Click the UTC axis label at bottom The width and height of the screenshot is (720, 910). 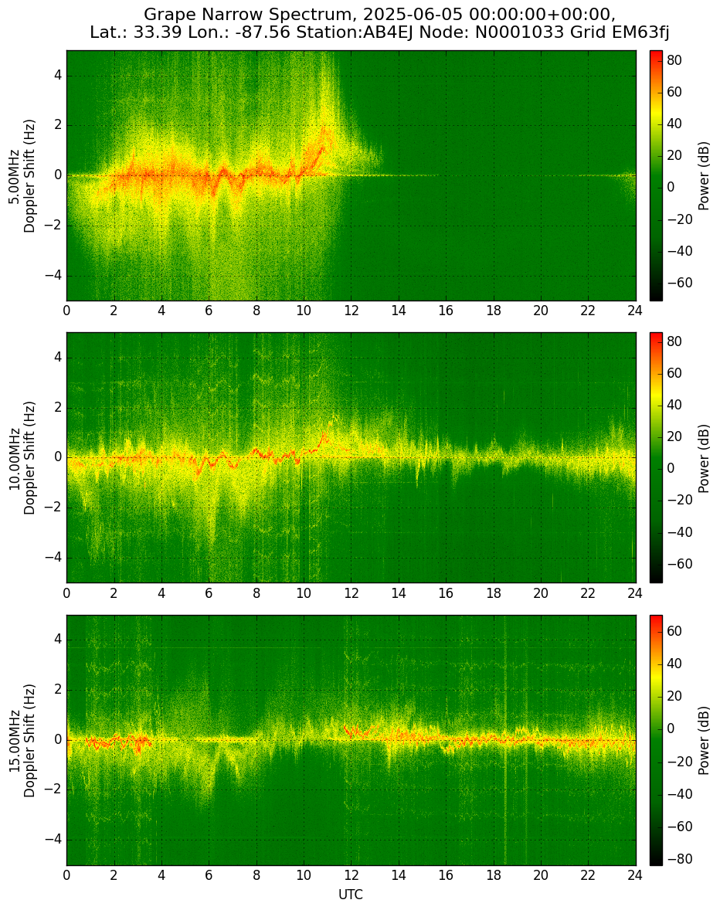351,895
